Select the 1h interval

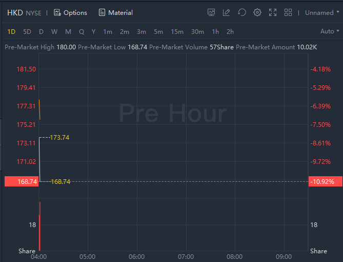pos(215,31)
